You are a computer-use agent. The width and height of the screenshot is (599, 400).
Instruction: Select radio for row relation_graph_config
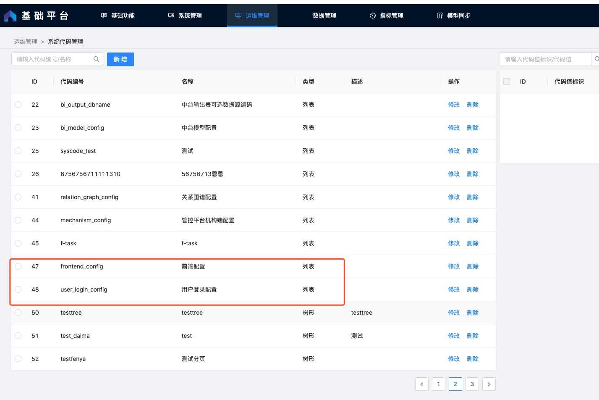point(18,197)
